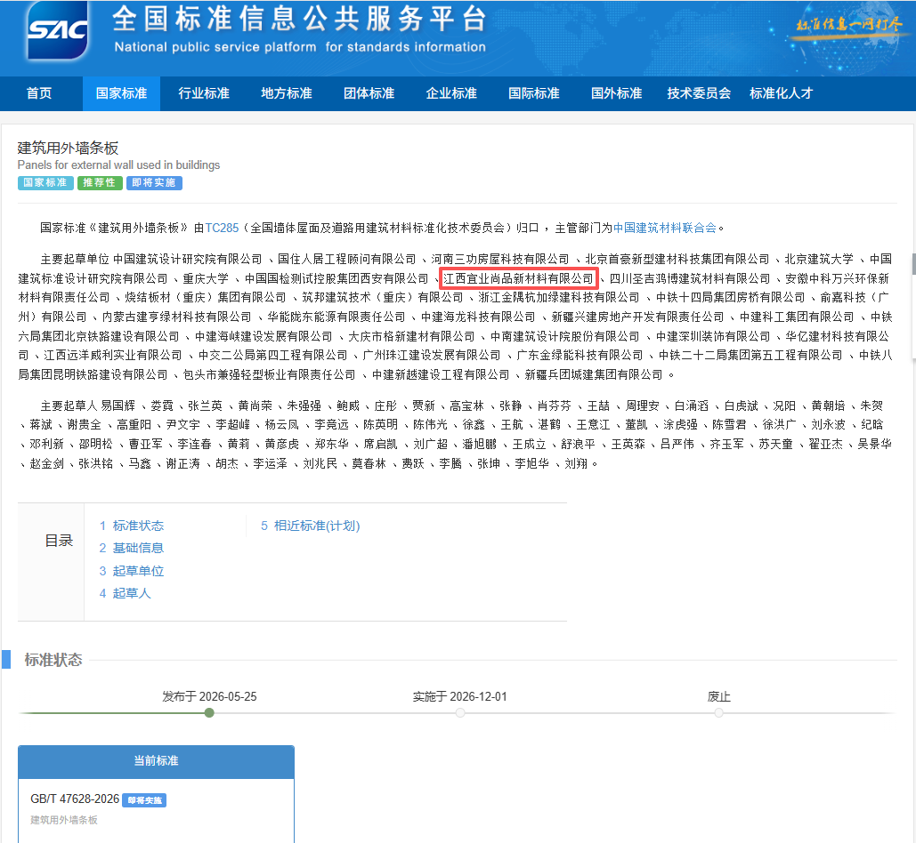Click the 新疆兵团城建集团有限公司 text
916x843 pixels.
click(x=594, y=375)
